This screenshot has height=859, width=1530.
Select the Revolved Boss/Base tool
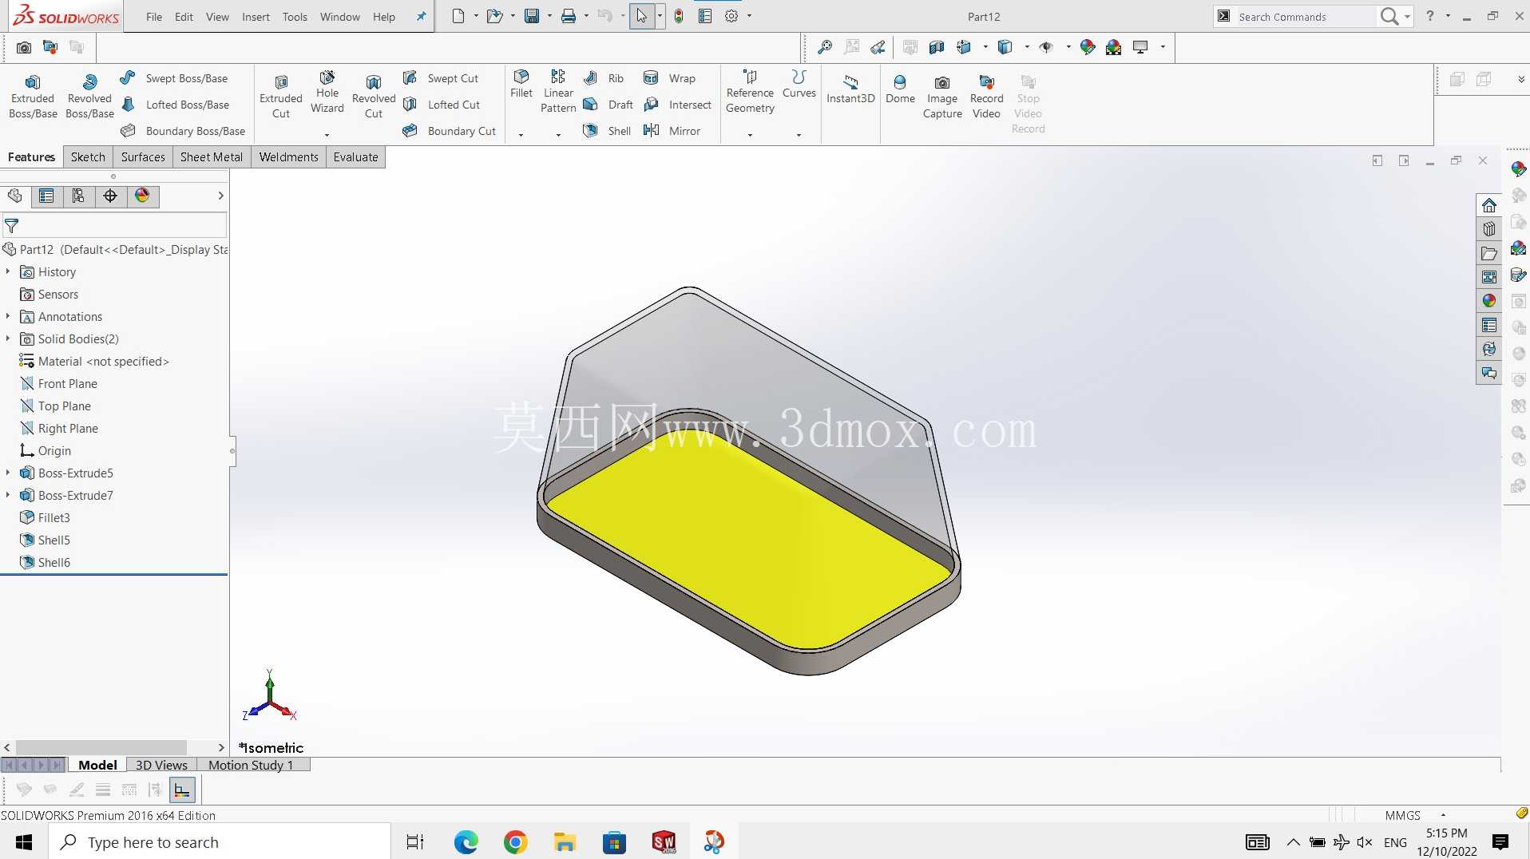[89, 97]
